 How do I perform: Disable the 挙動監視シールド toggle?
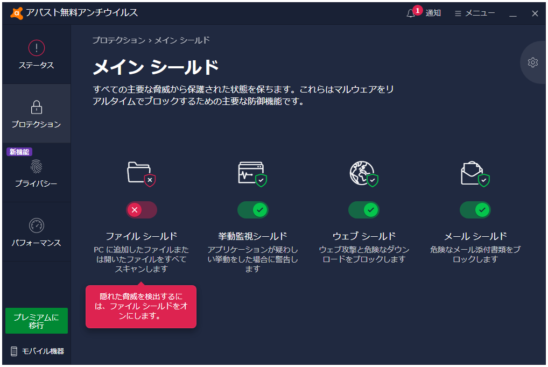pos(252,210)
